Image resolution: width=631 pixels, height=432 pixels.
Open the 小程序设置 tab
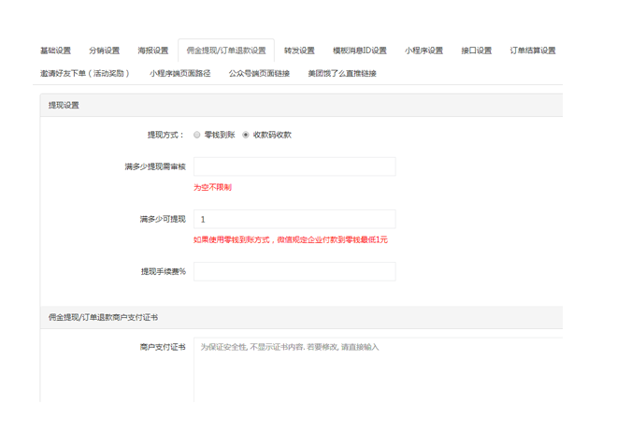423,50
